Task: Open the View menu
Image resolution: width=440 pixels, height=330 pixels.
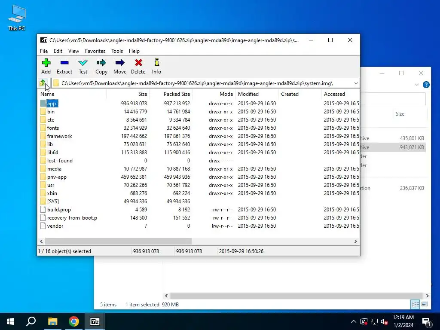Action: click(x=73, y=51)
